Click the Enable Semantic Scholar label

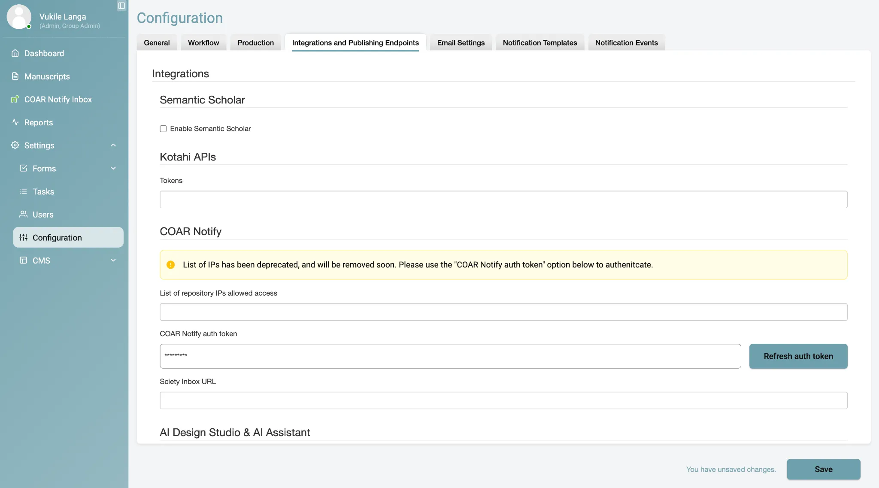210,128
